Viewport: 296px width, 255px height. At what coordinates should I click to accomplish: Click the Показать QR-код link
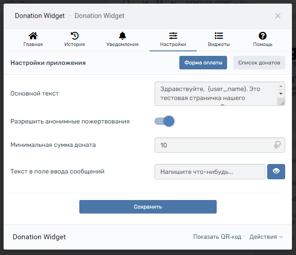pyautogui.click(x=217, y=237)
